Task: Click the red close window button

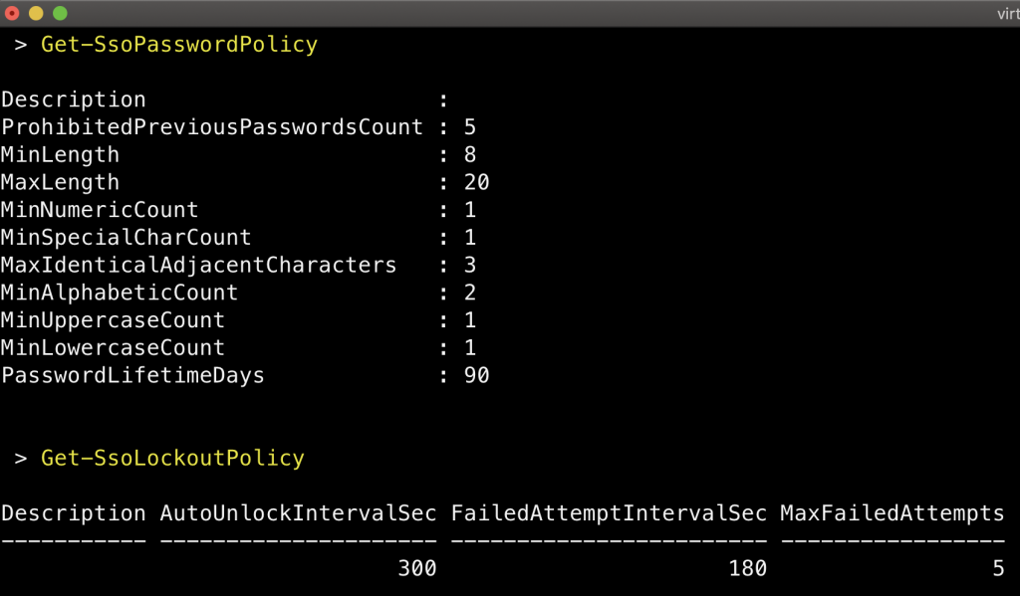Action: click(13, 13)
